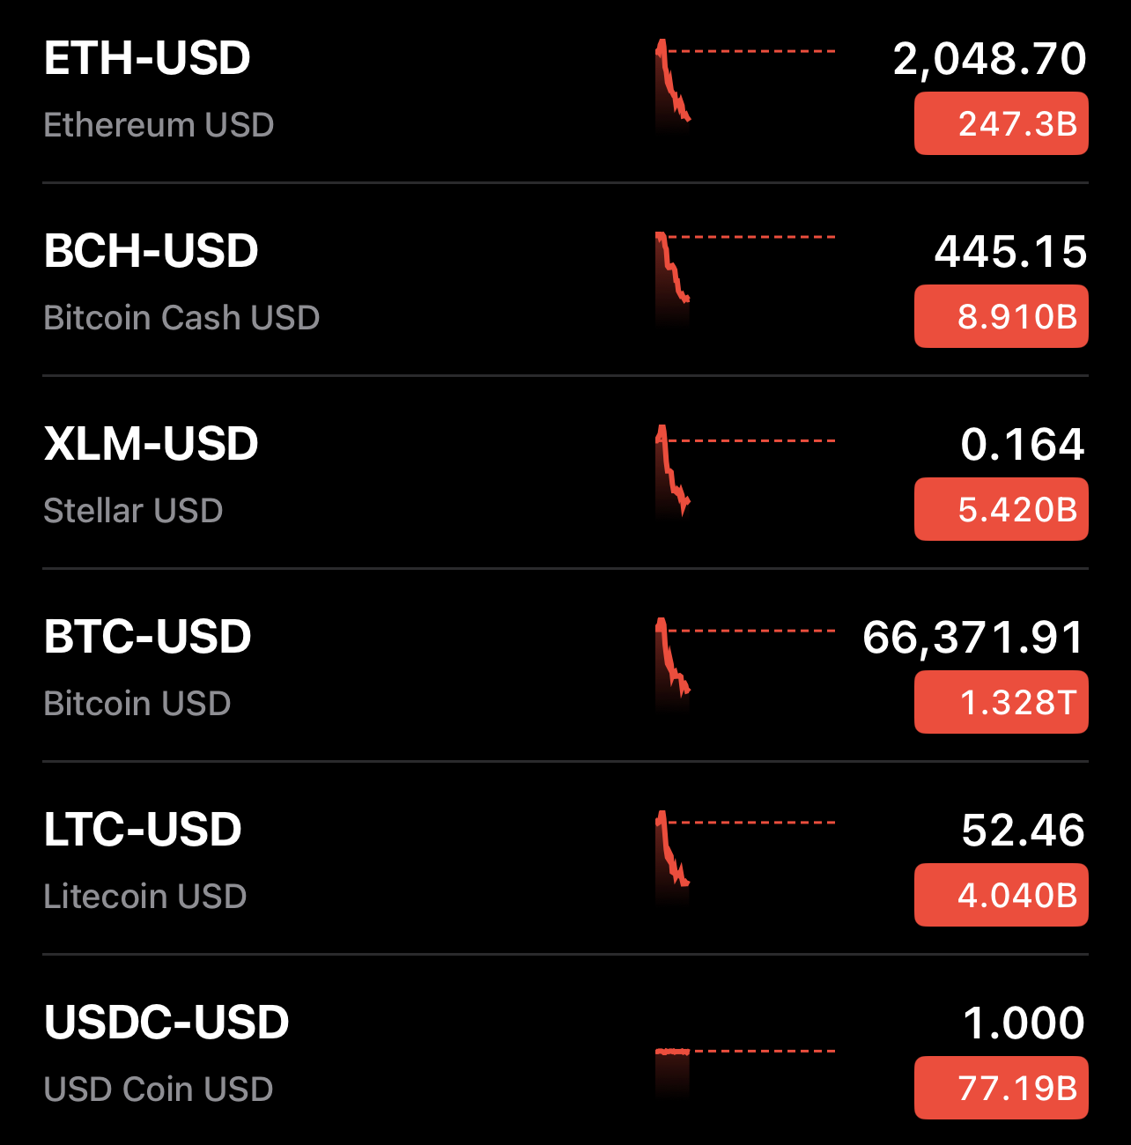Tap the Litecoin 4.040B market cap badge
The height and width of the screenshot is (1145, 1131).
click(1001, 895)
